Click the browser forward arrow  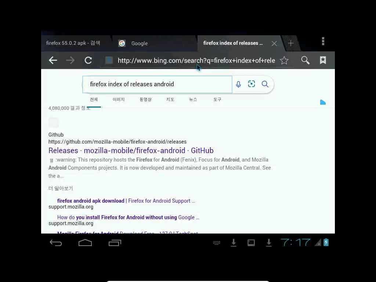(x=70, y=60)
